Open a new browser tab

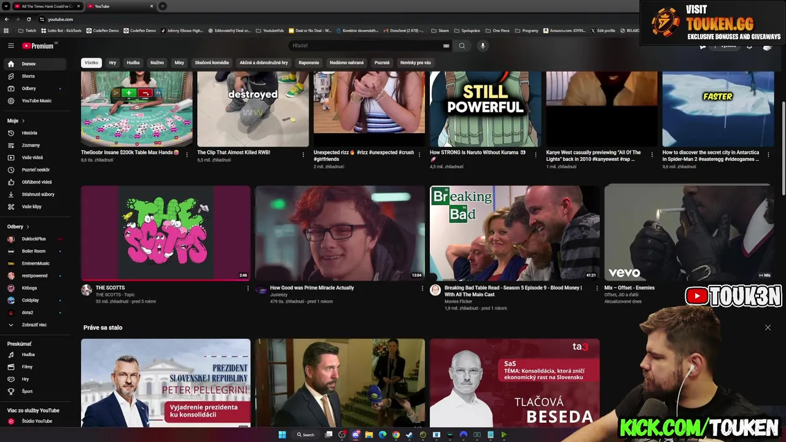tap(162, 6)
